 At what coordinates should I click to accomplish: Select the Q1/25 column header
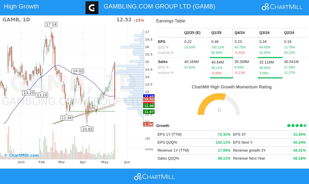[216, 33]
